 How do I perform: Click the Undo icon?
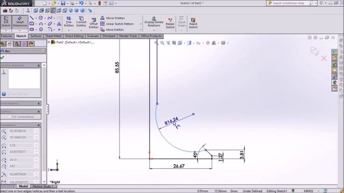81,3
